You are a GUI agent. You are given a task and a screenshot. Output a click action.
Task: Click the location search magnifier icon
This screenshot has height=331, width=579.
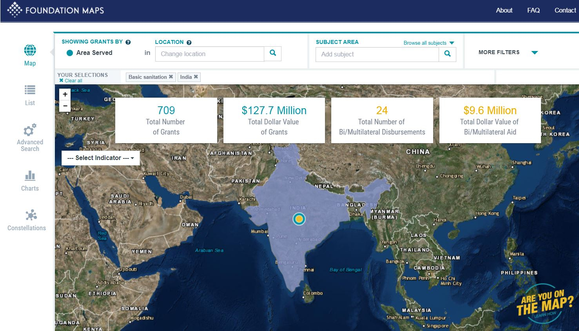click(x=273, y=53)
